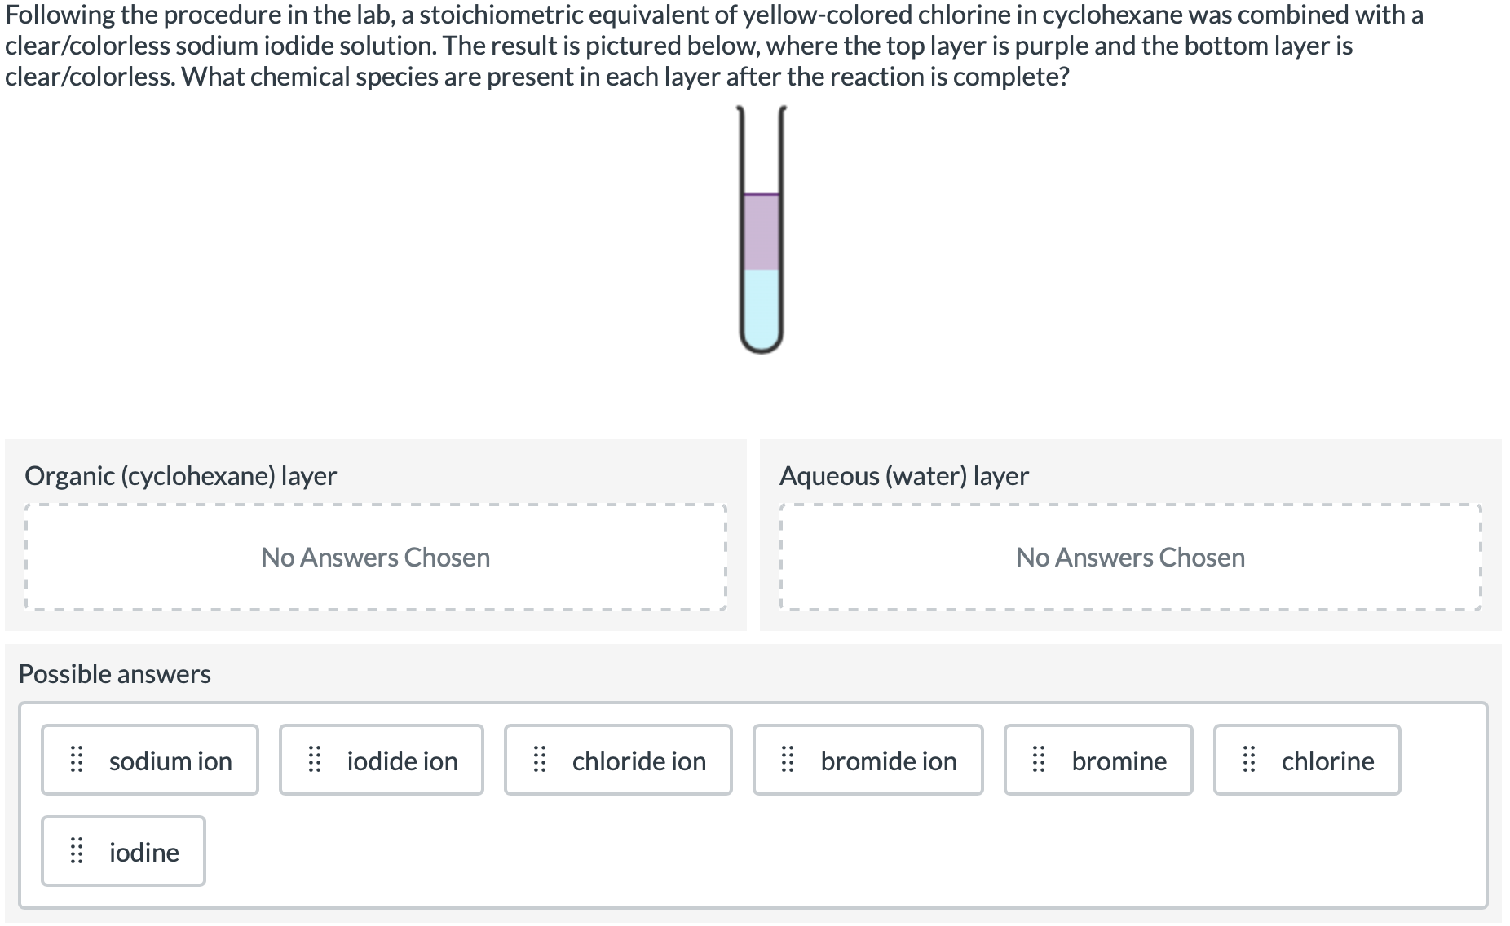Viewport: 1510px width, 926px height.
Task: Click drag handle icon on chlorine
Action: pos(1249,761)
